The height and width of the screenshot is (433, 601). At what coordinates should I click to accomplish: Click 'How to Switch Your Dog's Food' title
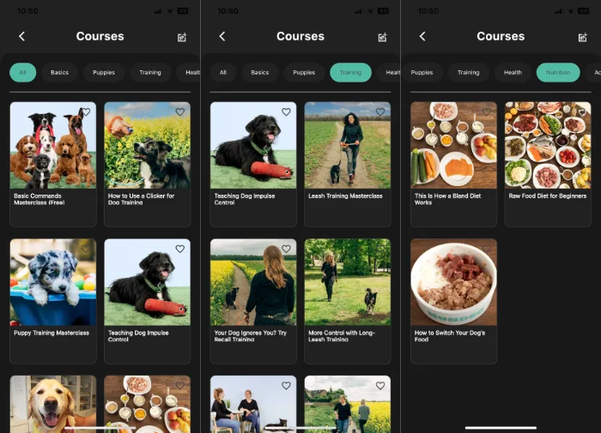[450, 336]
